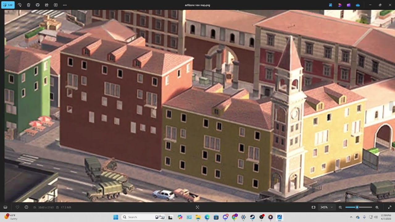
Task: Click the file name exfilzone new map.png
Action: (x=197, y=5)
